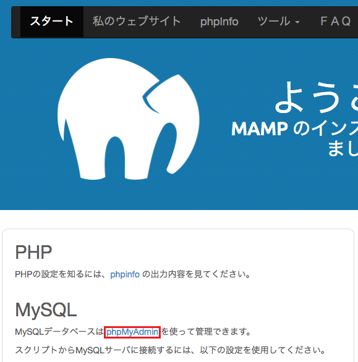Select the MySQL section heading
Viewport: 358px width, 362px height.
pos(46,309)
